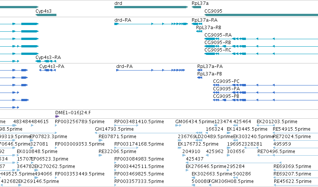Click the RE32206.5prime EST label
The height and width of the screenshot is (187, 318).
pos(117,152)
